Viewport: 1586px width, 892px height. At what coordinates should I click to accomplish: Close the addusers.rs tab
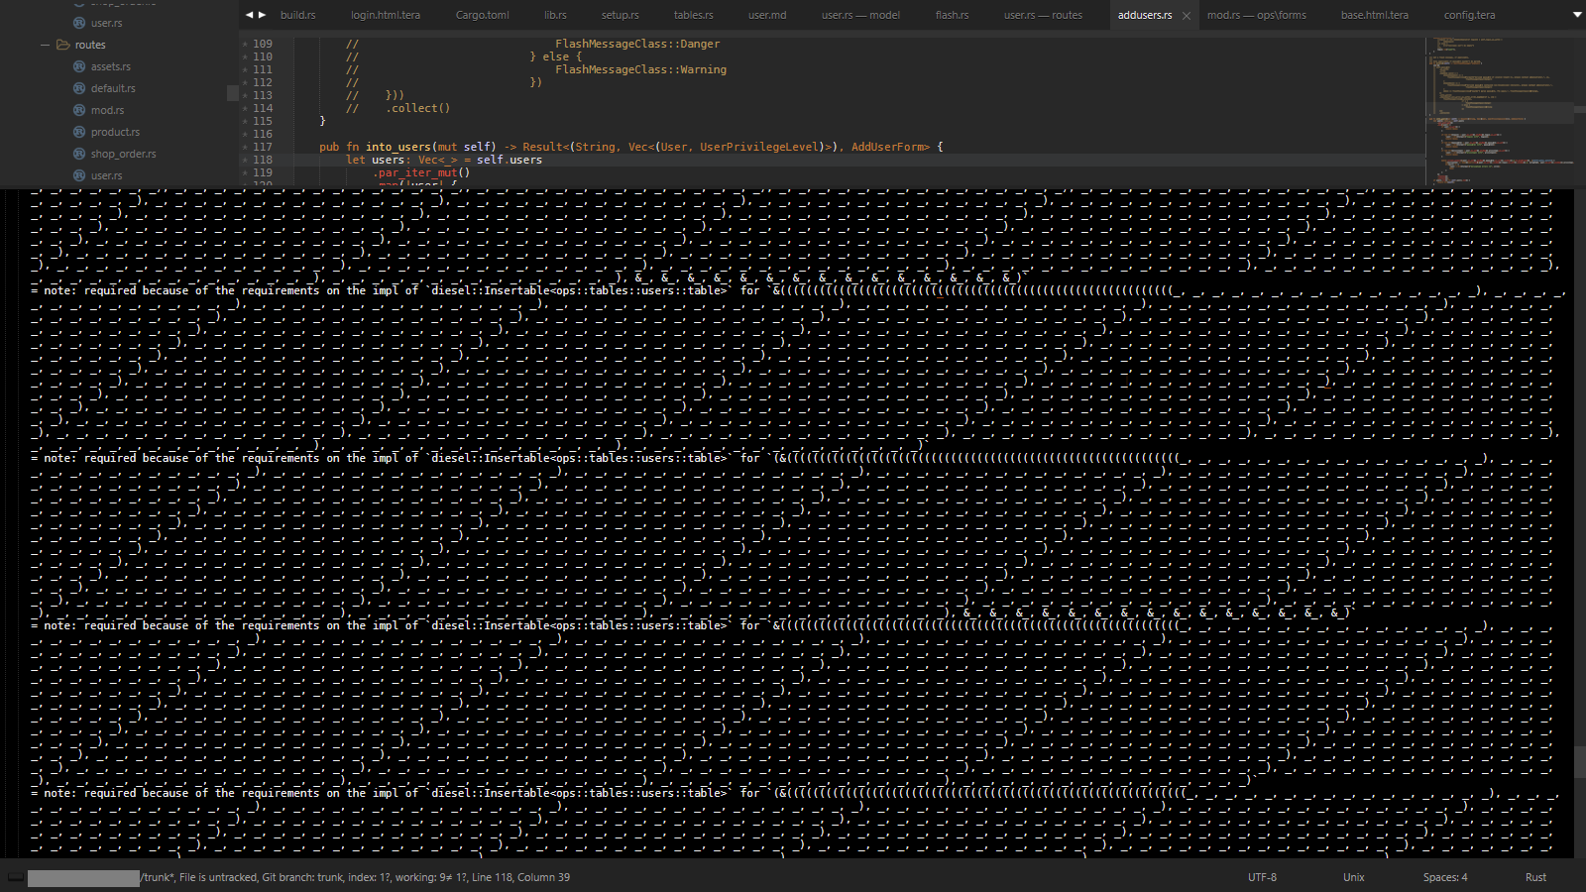[1187, 16]
